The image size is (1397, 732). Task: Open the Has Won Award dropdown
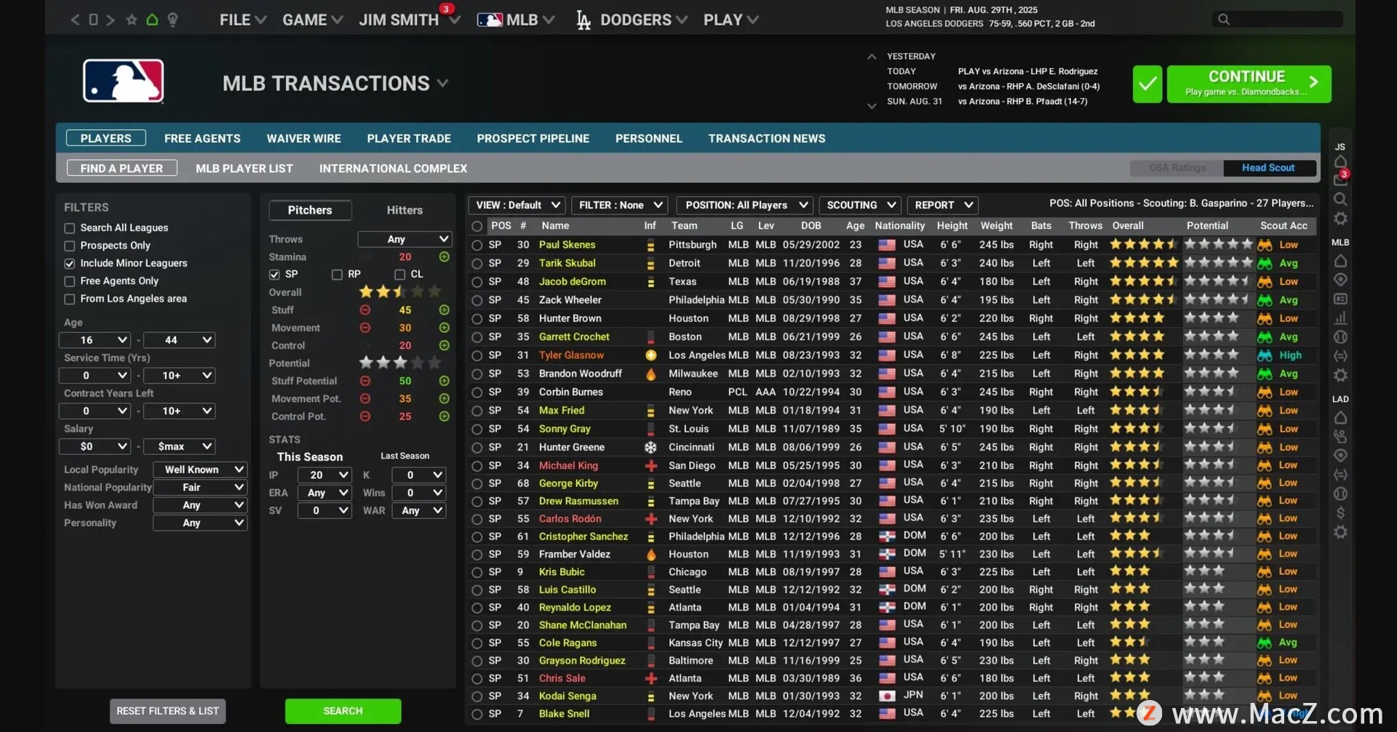coord(200,505)
